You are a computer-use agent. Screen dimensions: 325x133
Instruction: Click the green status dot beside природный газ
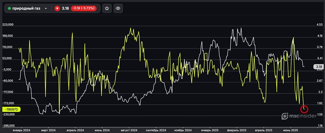coord(9,8)
